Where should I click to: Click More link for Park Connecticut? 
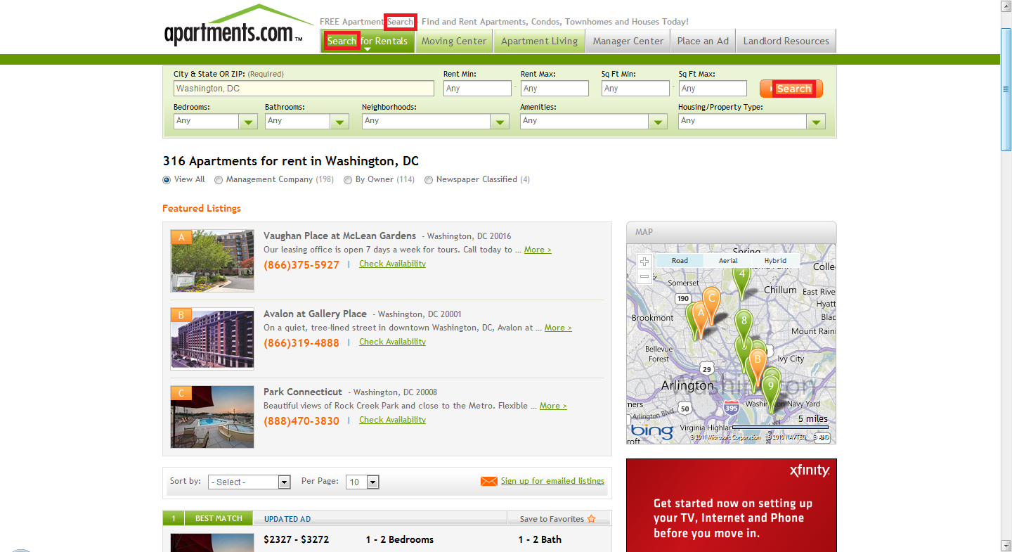pos(553,406)
